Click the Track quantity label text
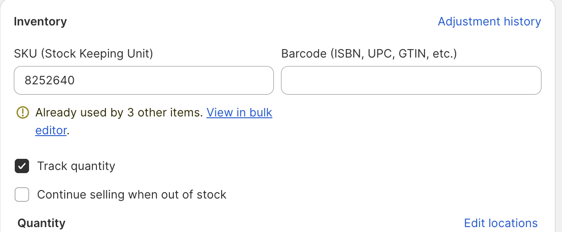 tap(76, 166)
